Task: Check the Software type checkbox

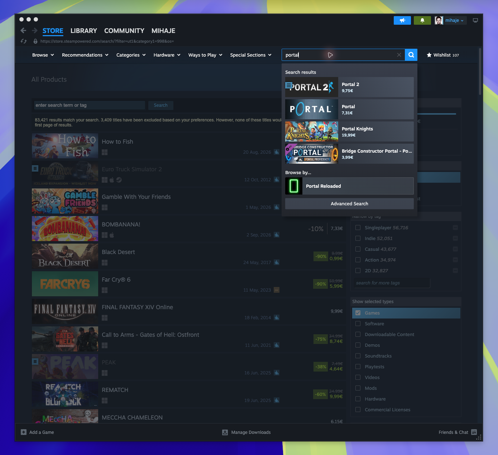Action: pyautogui.click(x=358, y=324)
